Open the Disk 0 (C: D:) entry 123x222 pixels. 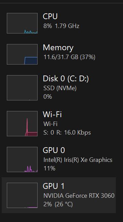(66, 79)
